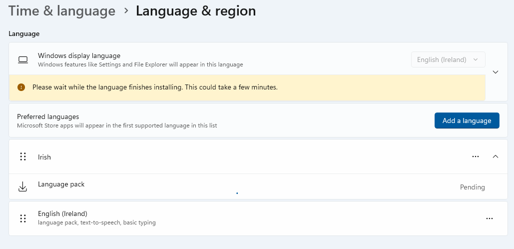Click the breadcrumb arrow separator
The height and width of the screenshot is (249, 514).
pyautogui.click(x=126, y=10)
